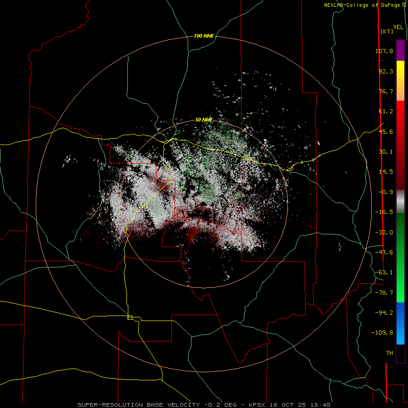Click the NEXLAB-College of DuPage label
Viewport: 408px width, 408px height.
click(x=363, y=5)
